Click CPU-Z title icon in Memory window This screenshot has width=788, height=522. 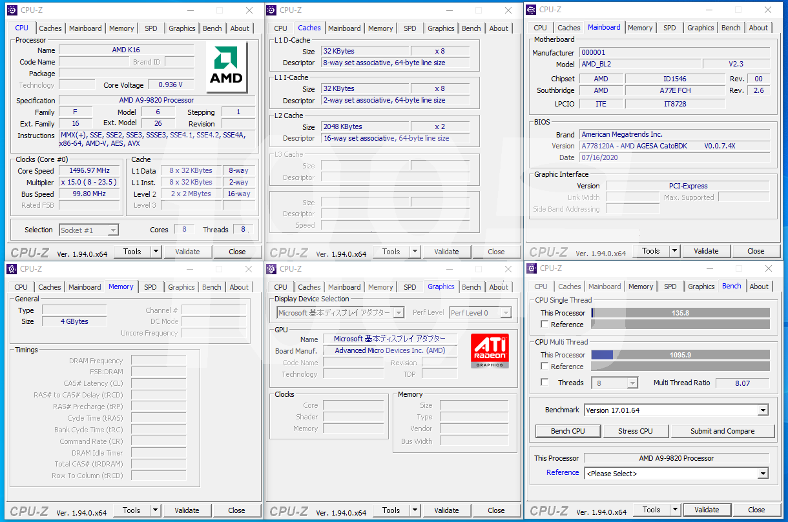point(11,268)
